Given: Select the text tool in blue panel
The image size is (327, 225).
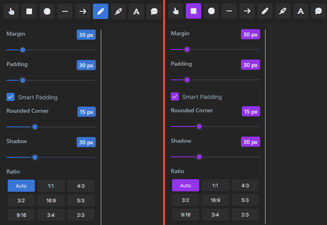Looking at the screenshot, I should [x=136, y=11].
